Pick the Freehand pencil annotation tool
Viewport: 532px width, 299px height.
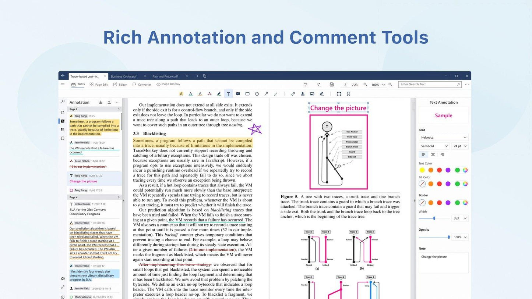coord(219,94)
